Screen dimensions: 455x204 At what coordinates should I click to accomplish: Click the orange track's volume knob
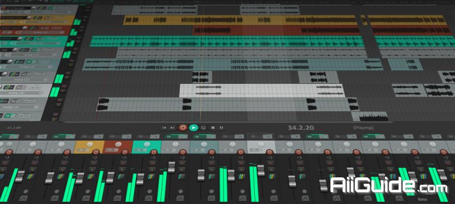[29, 18]
